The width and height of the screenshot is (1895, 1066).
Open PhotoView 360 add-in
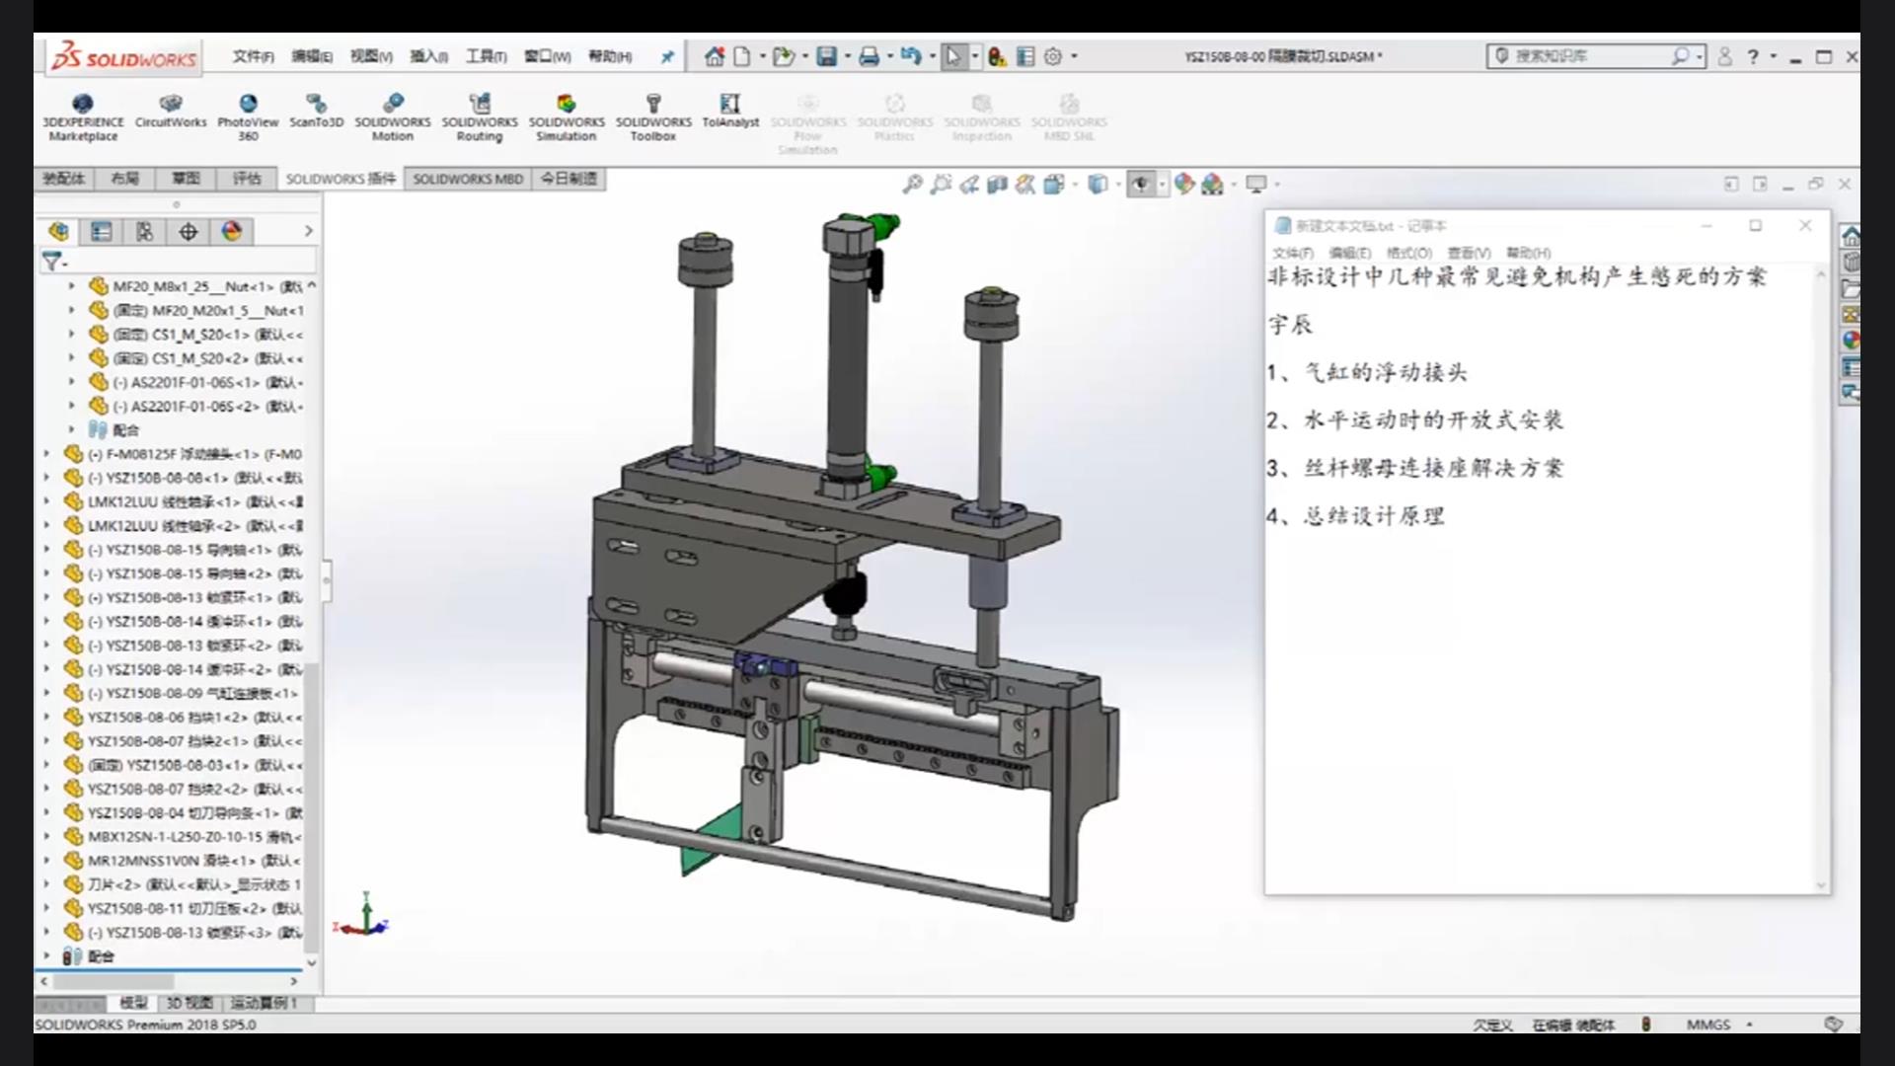click(248, 117)
